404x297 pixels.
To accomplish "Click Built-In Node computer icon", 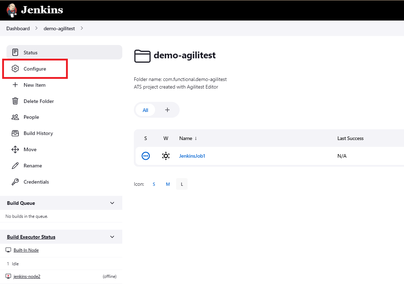I will (x=8, y=250).
